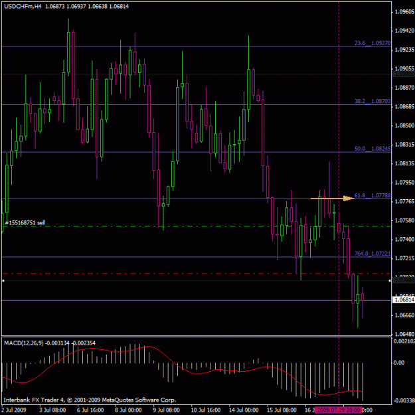Screen dimensions: 415x415
Task: Click the 3 Jul 08:00 time axis label
Action: click(52, 410)
